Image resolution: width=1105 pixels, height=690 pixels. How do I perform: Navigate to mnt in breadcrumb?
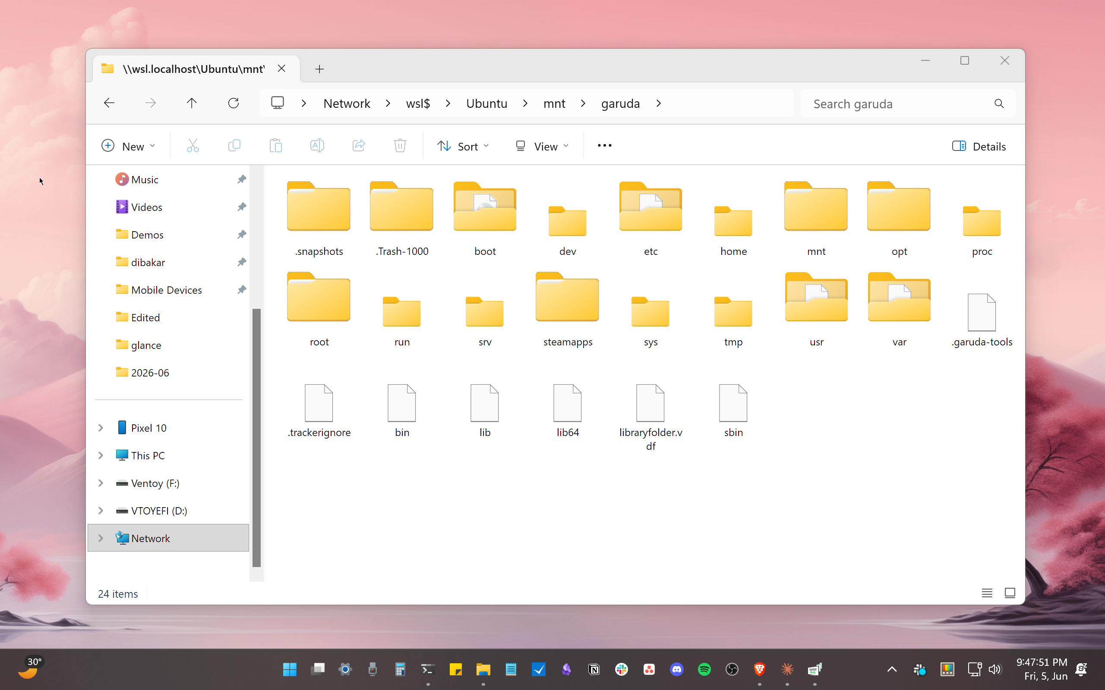pos(554,103)
